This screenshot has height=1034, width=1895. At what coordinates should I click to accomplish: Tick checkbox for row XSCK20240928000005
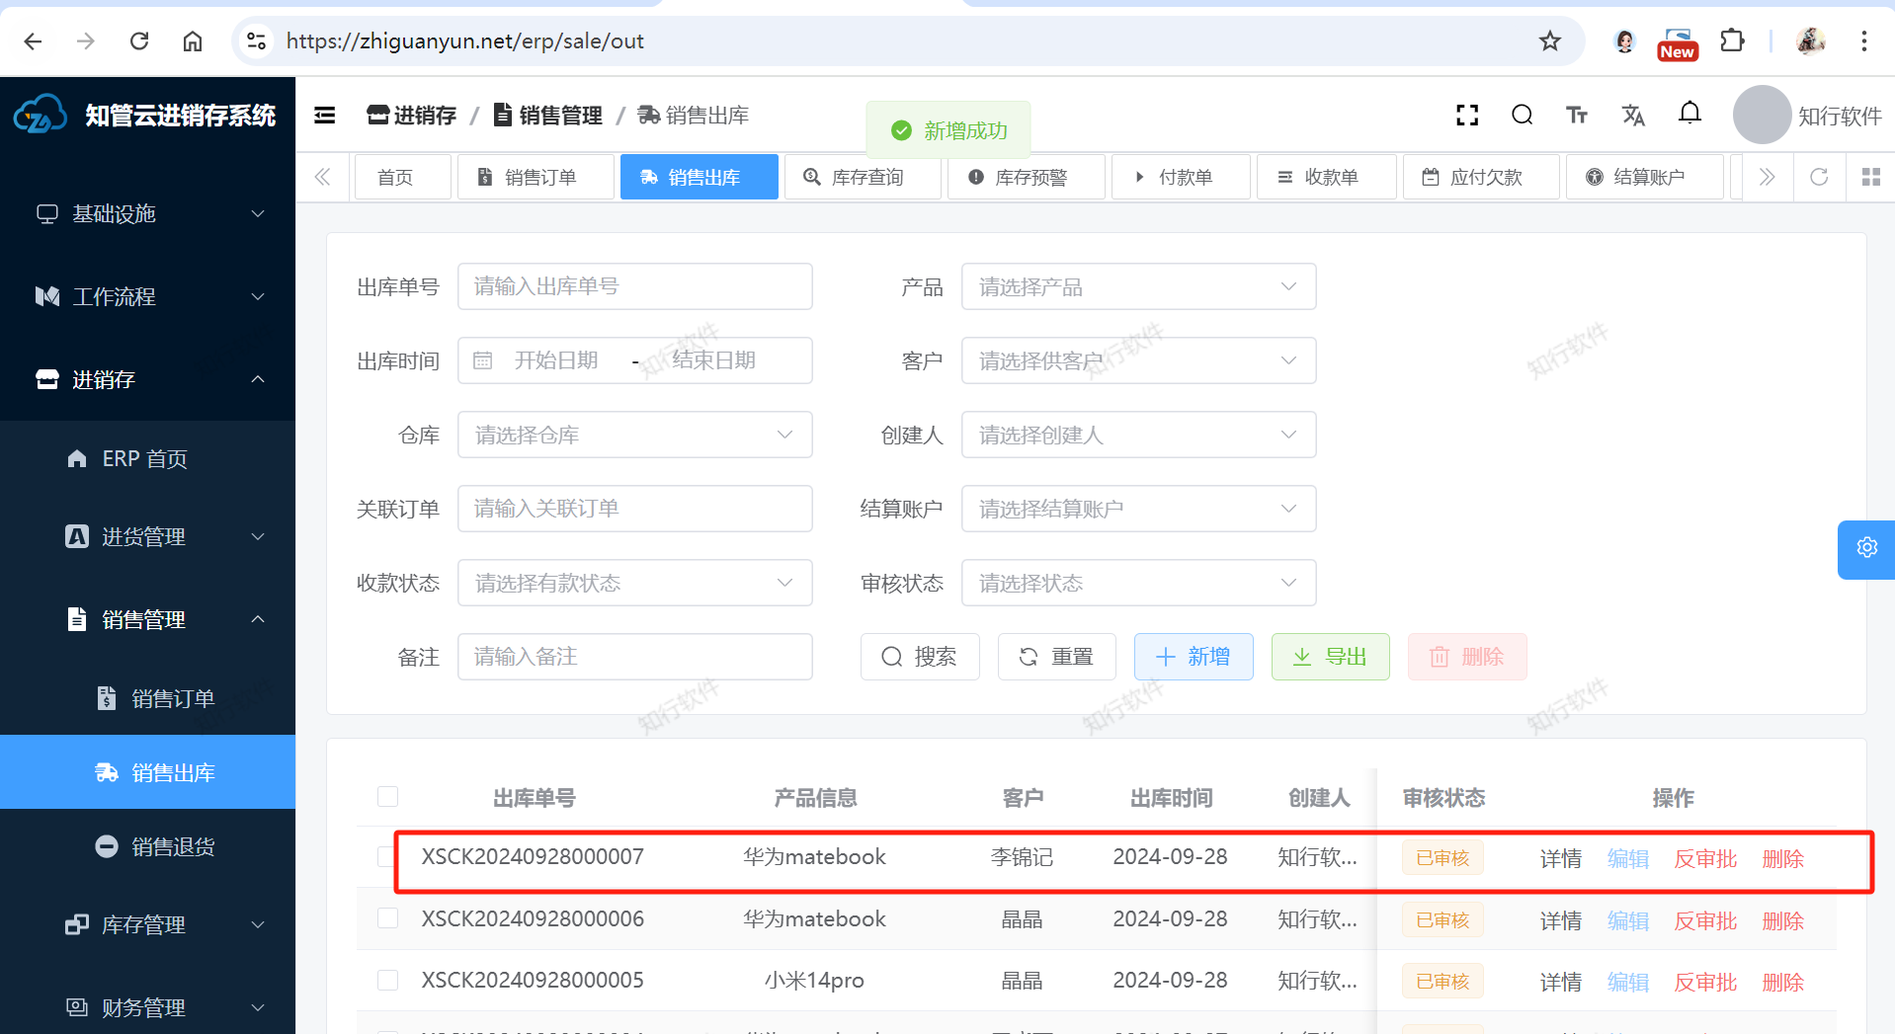click(x=387, y=980)
